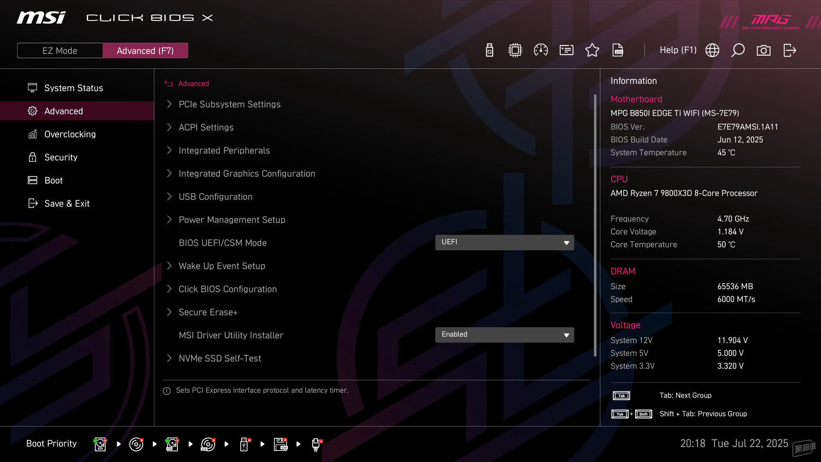Click the 'BIOS UEFI/CSM Mode' label
The width and height of the screenshot is (821, 462).
click(222, 243)
